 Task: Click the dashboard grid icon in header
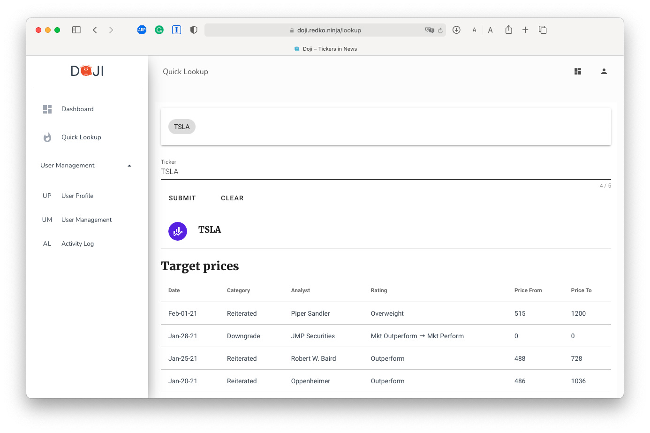click(x=578, y=71)
